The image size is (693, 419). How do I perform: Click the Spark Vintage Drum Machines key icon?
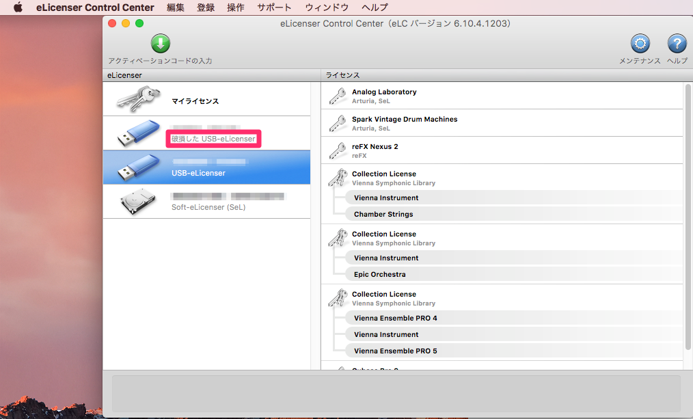tap(338, 123)
